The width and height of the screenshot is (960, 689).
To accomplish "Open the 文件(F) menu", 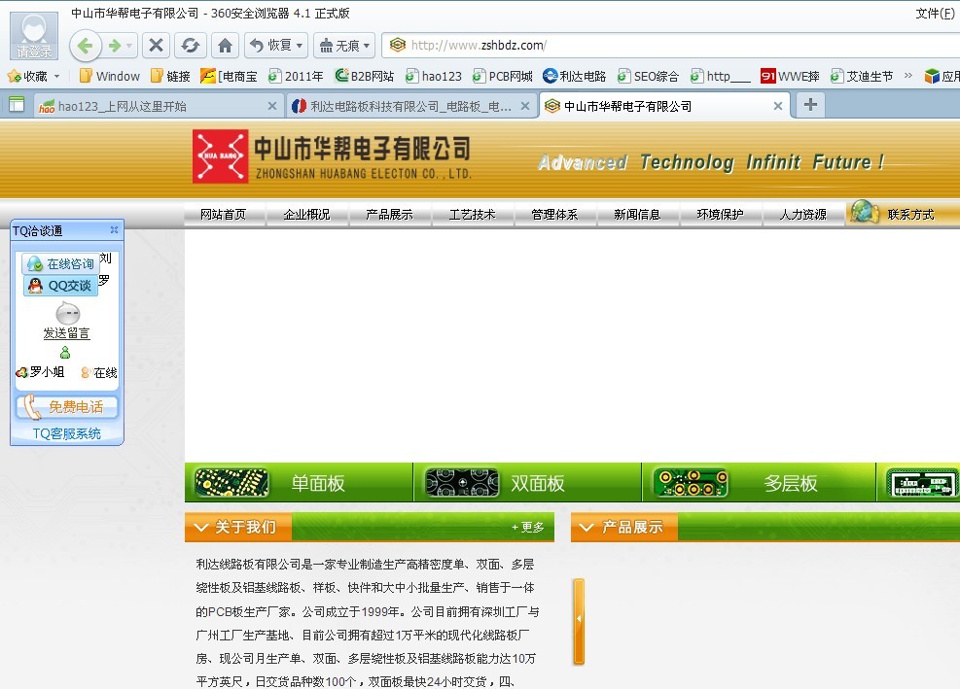I will click(x=935, y=13).
